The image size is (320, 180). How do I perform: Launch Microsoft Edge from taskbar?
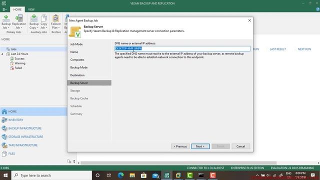120,175
